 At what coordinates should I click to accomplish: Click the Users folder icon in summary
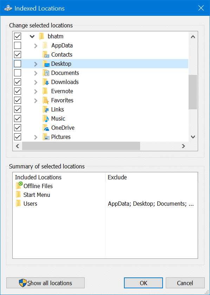[x=18, y=204]
